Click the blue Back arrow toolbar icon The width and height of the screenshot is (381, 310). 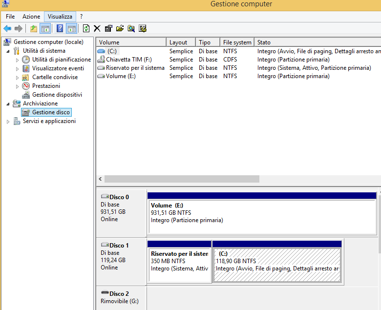[x=7, y=28]
